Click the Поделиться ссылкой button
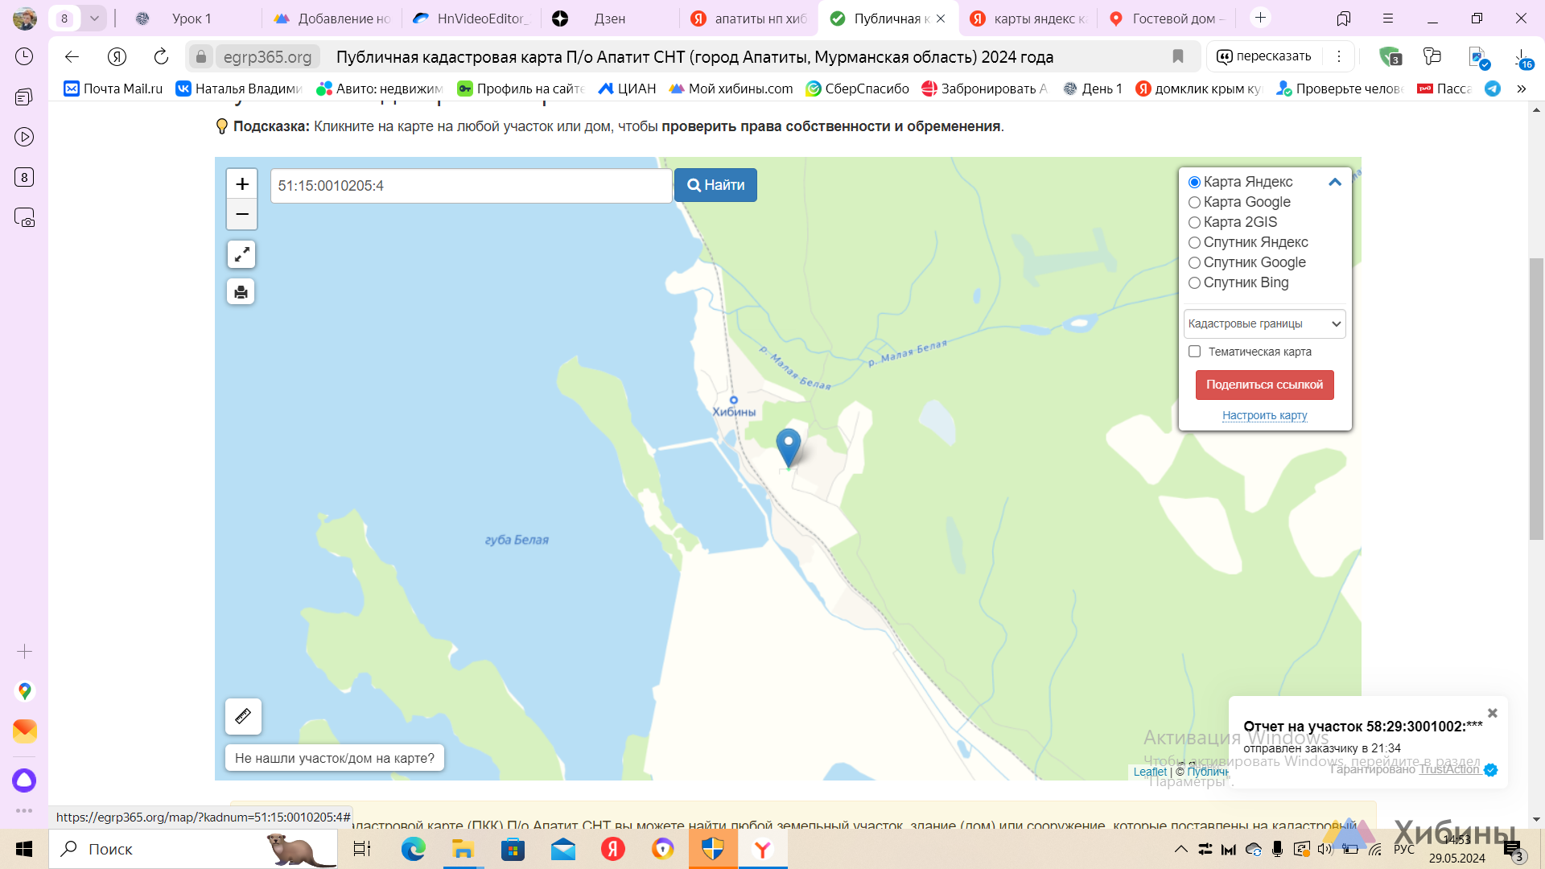 point(1265,384)
